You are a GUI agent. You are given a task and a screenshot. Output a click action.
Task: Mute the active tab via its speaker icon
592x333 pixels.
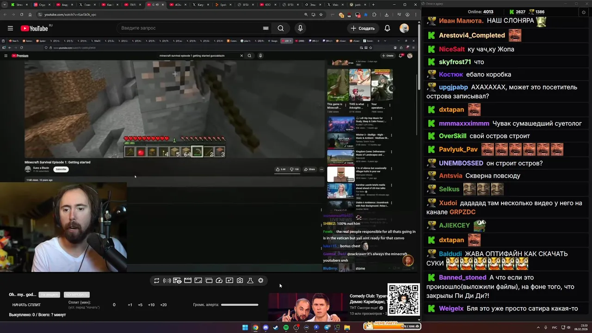[157, 5]
